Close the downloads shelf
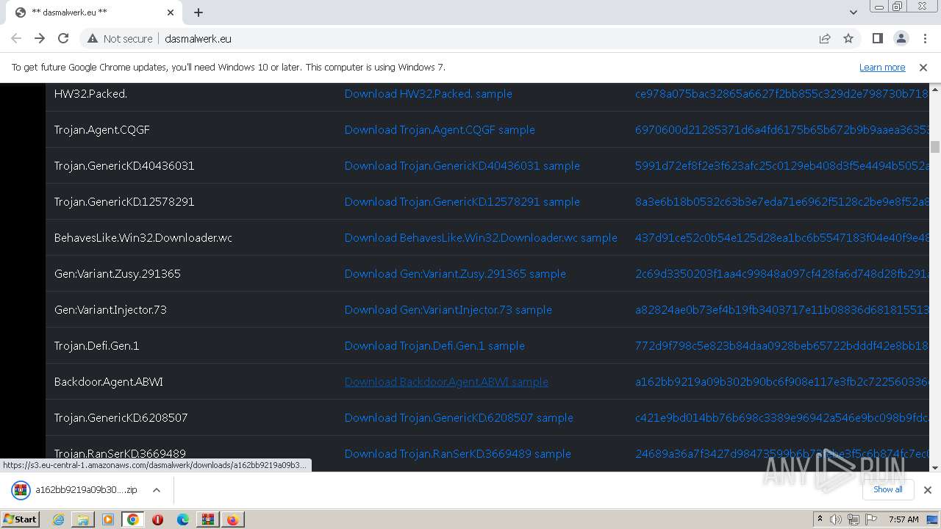The image size is (941, 529). [927, 490]
